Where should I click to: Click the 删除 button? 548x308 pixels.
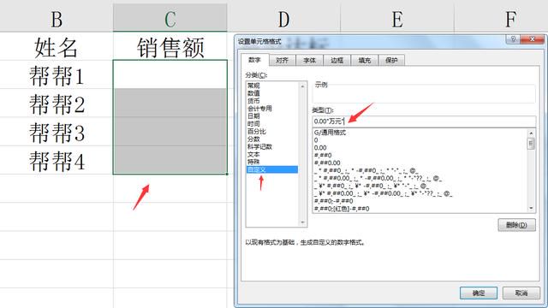516,225
